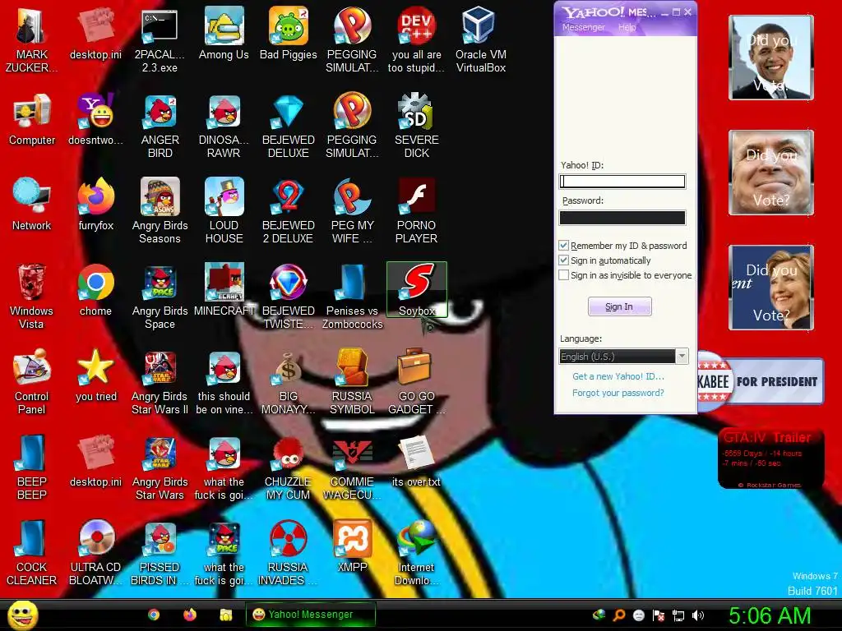Viewport: 842px width, 631px height.
Task: Open the its over.txt file
Action: (416, 462)
